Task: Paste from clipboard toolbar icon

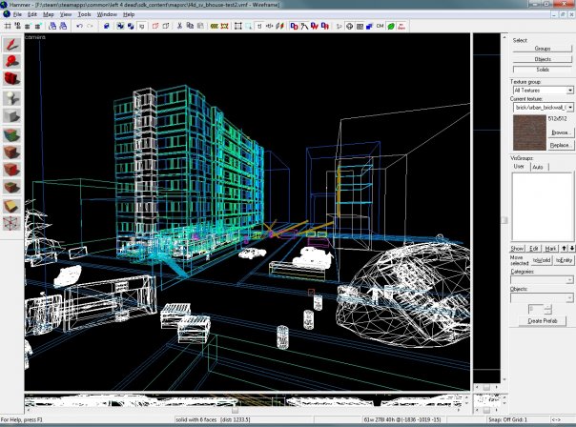Action: pyautogui.click(x=200, y=26)
